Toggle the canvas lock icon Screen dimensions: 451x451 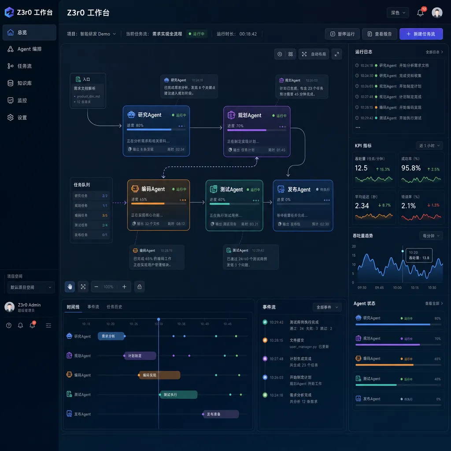[140, 287]
